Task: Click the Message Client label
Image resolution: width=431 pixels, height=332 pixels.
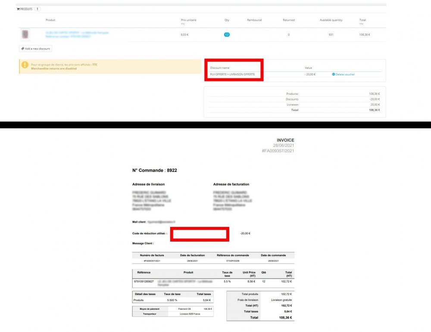Action: coord(143,243)
